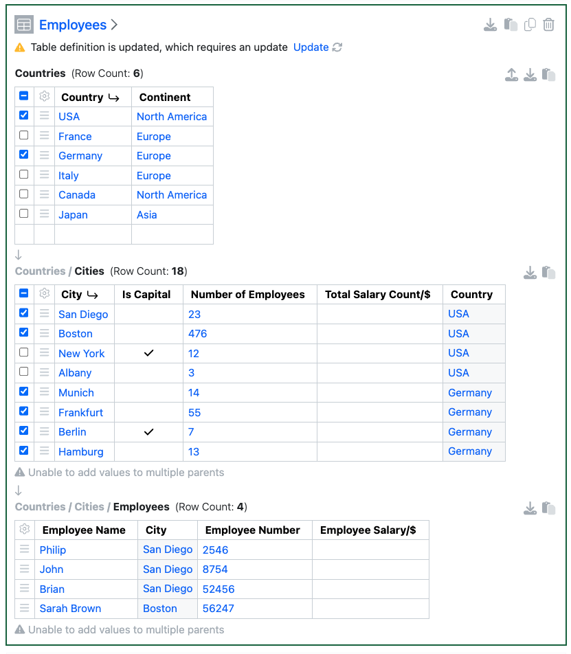Click the City column arrow in header
This screenshot has height=654, width=571.
click(x=92, y=295)
